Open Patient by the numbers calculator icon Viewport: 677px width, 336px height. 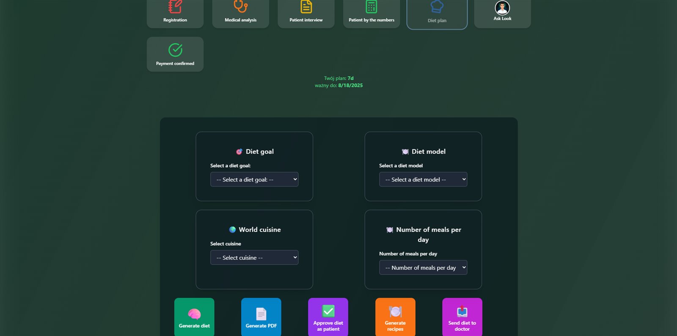point(371,6)
